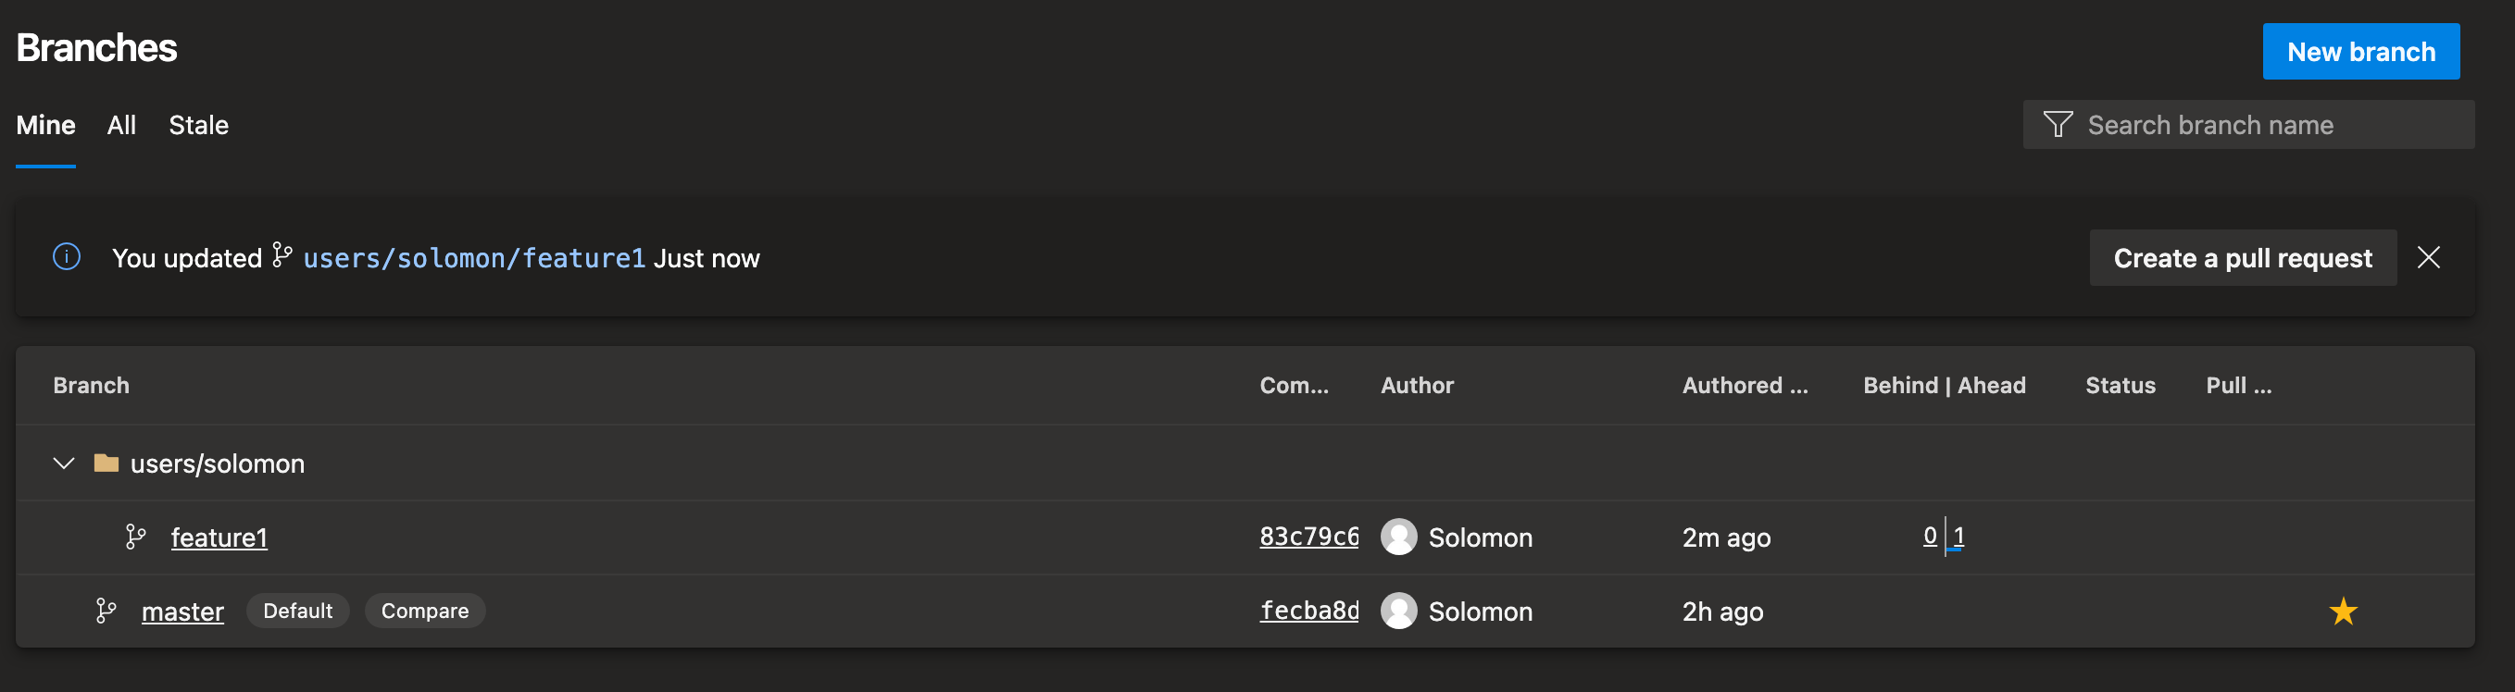This screenshot has width=2515, height=692.
Task: Focus the Search branch name field
Action: coord(2247,125)
